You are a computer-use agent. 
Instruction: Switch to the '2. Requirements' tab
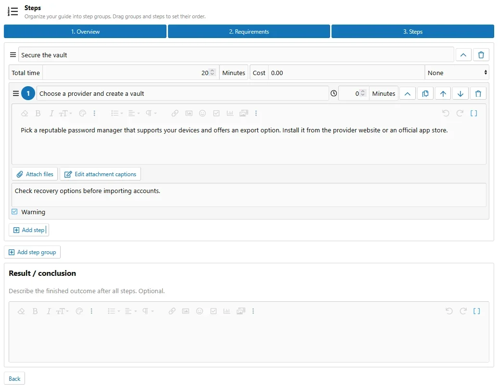point(249,31)
